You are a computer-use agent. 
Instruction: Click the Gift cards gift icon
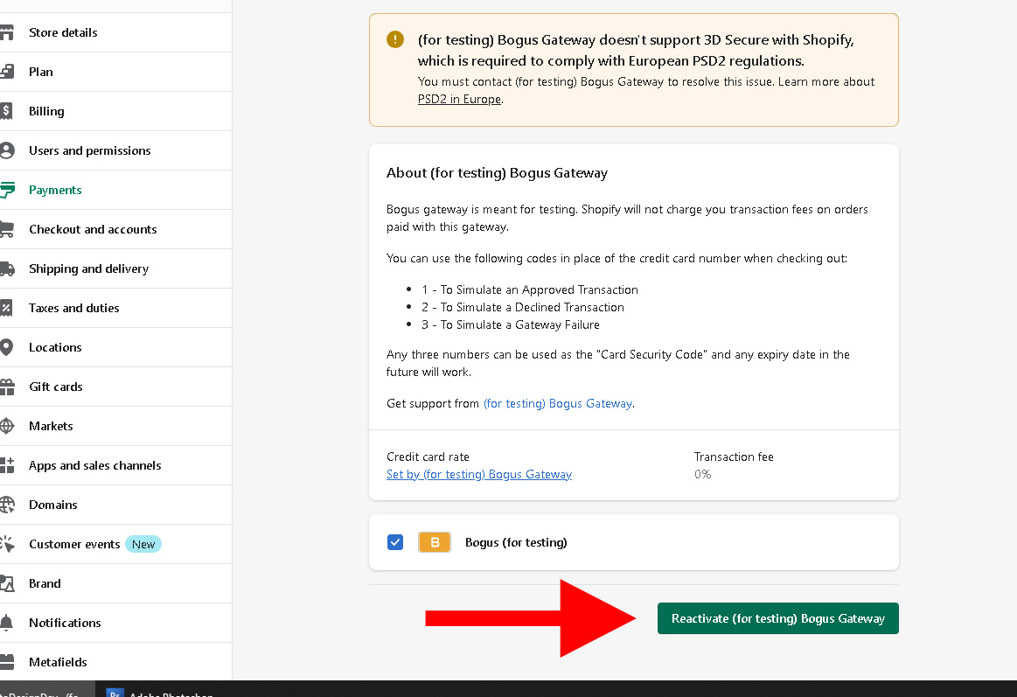point(7,387)
